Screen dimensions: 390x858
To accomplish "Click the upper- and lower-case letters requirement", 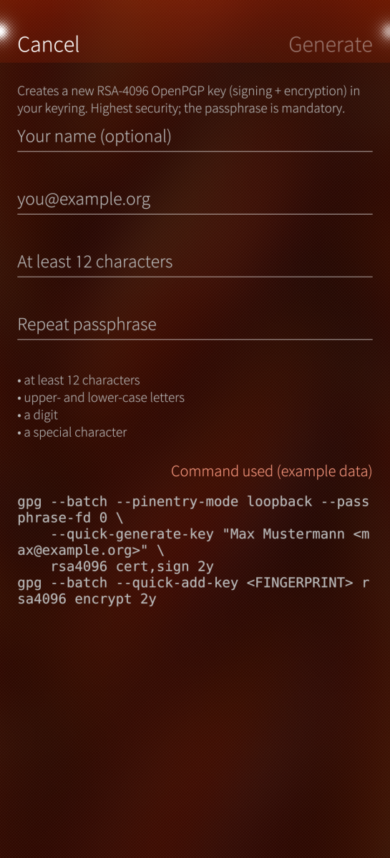I will (101, 398).
